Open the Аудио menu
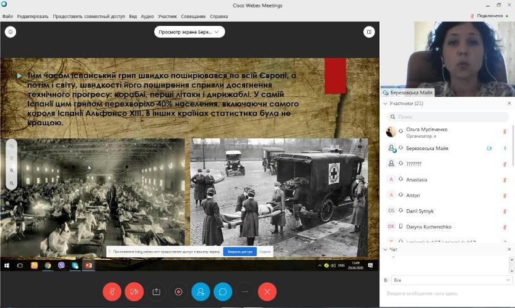The height and width of the screenshot is (308, 515). coord(147,16)
